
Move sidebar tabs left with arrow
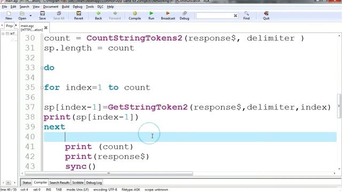click(2, 26)
